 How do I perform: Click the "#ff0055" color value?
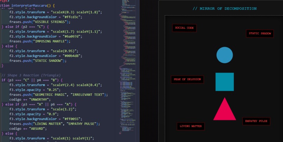[72, 119]
